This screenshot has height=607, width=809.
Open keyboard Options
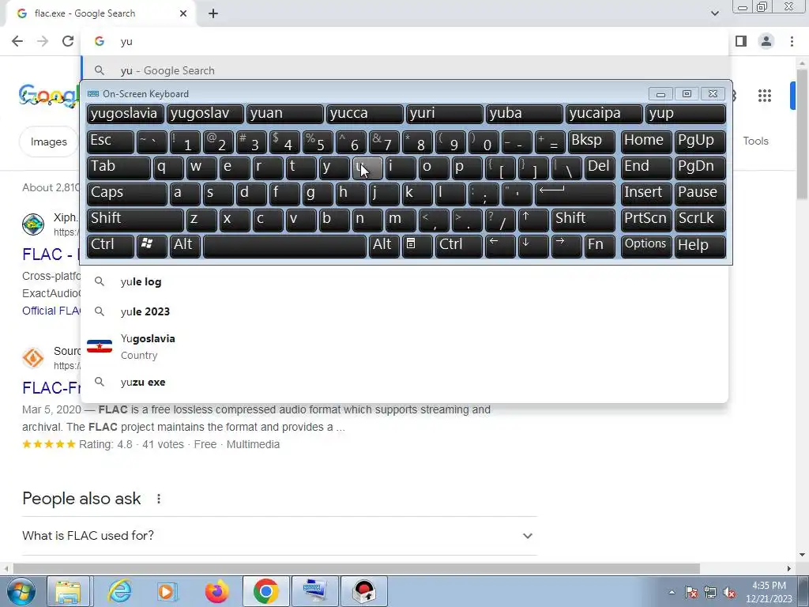pos(646,246)
